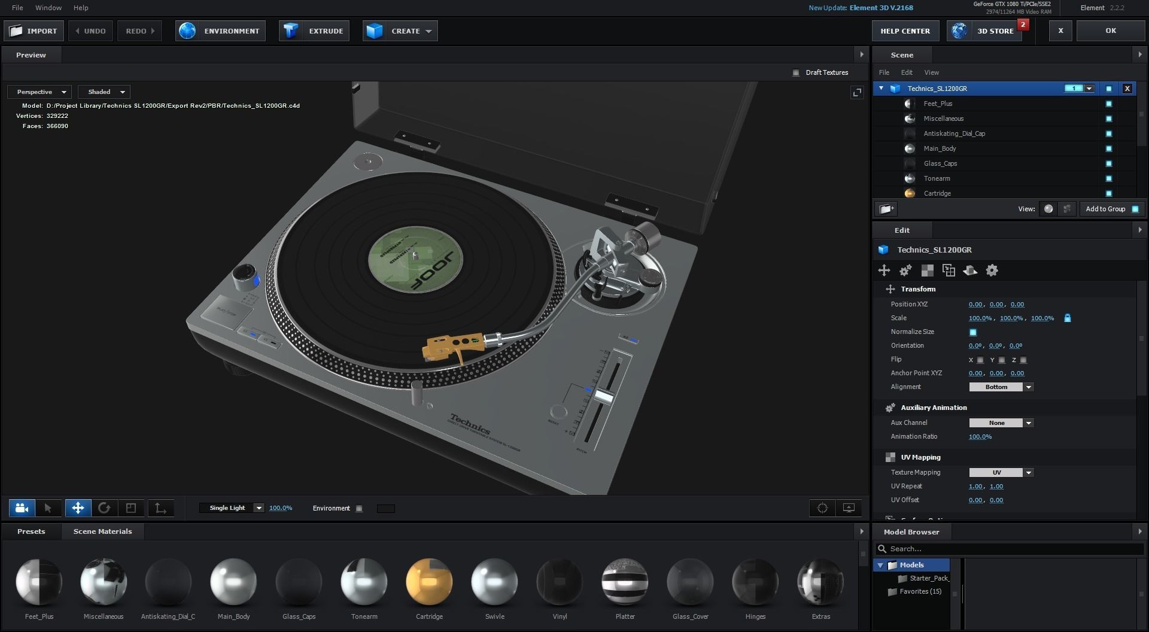Open the Shaded display mode dropdown
The height and width of the screenshot is (632, 1149).
[105, 92]
